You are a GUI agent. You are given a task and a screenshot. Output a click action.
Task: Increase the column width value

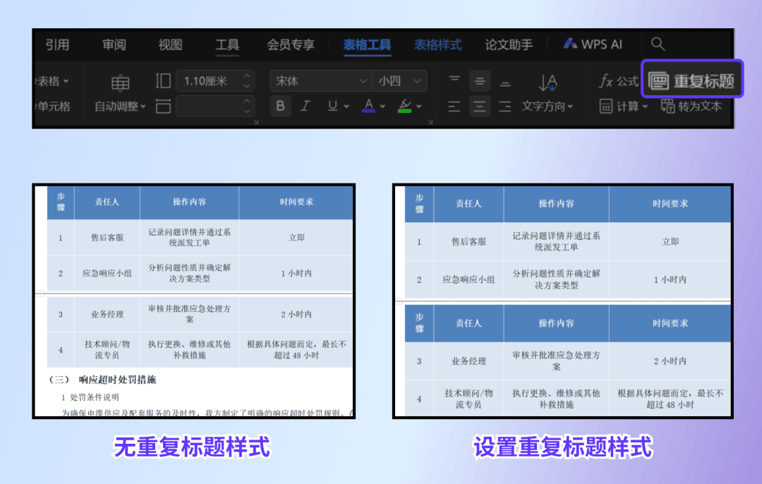(x=247, y=101)
